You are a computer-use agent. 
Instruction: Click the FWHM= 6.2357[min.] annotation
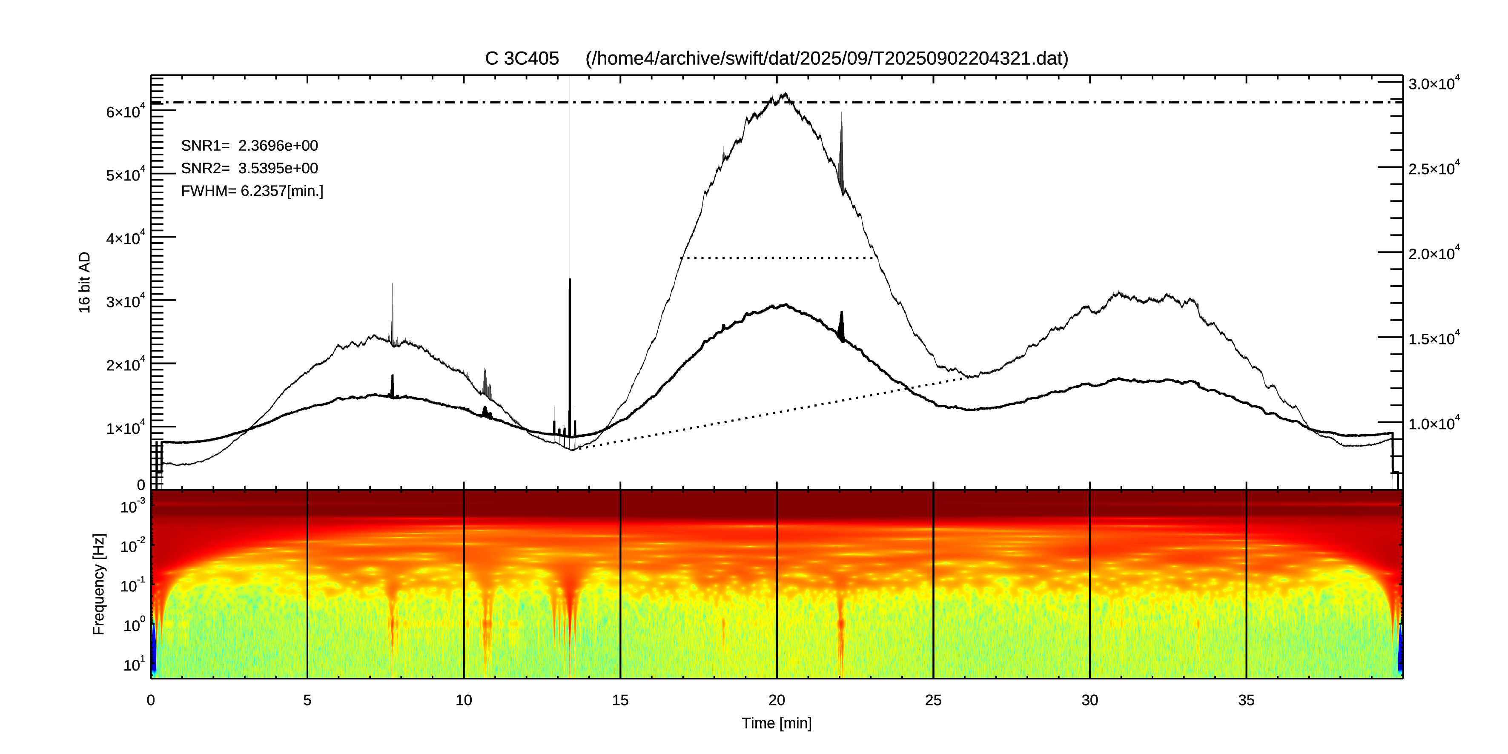pos(252,192)
